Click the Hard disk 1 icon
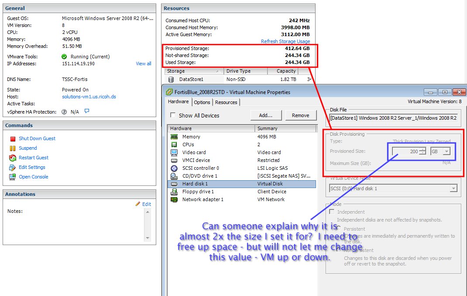This screenshot has width=467, height=296. click(x=174, y=184)
